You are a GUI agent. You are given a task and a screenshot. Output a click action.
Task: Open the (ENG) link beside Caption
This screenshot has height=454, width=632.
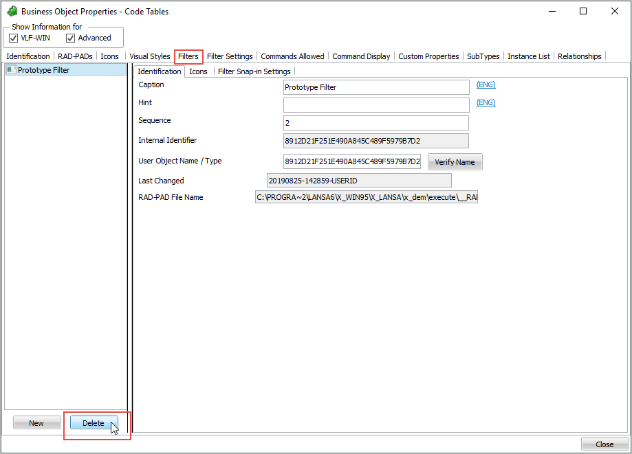coord(486,84)
